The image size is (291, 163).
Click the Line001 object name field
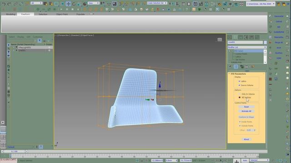(x=245, y=42)
